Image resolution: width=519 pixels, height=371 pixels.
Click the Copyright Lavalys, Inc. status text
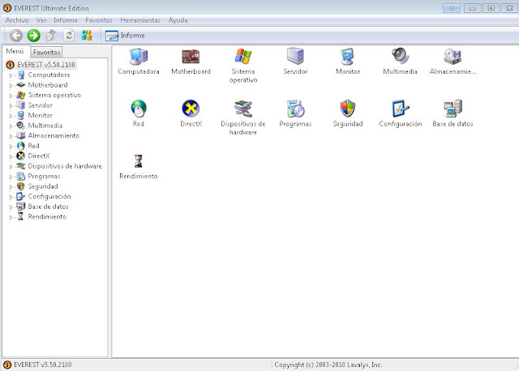(x=328, y=365)
